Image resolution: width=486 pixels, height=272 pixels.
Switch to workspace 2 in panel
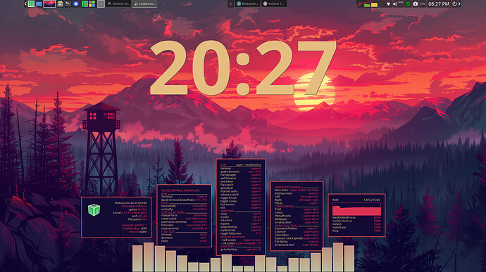230,4
